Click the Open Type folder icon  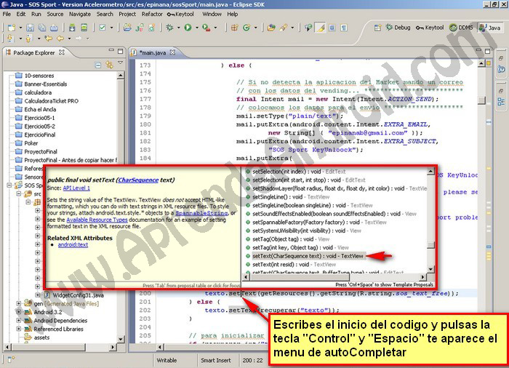click(271, 28)
